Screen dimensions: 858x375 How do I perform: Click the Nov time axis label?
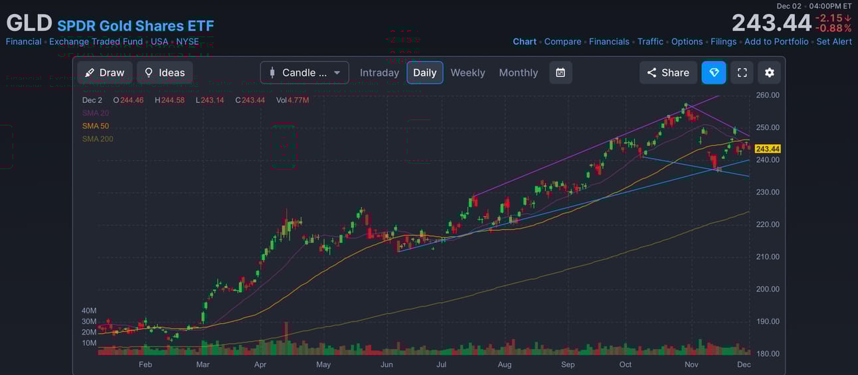coord(691,364)
